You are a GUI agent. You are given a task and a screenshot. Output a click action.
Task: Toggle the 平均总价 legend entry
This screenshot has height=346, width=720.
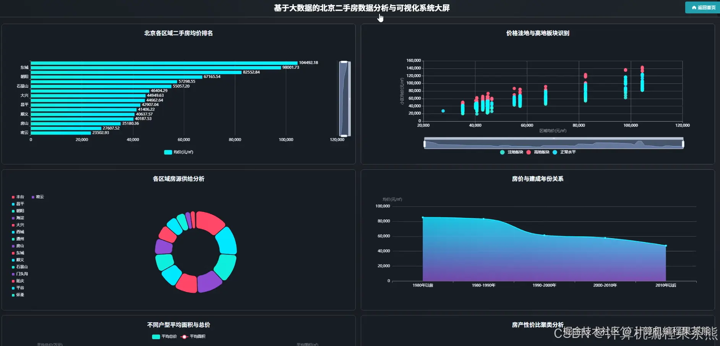[x=164, y=336]
